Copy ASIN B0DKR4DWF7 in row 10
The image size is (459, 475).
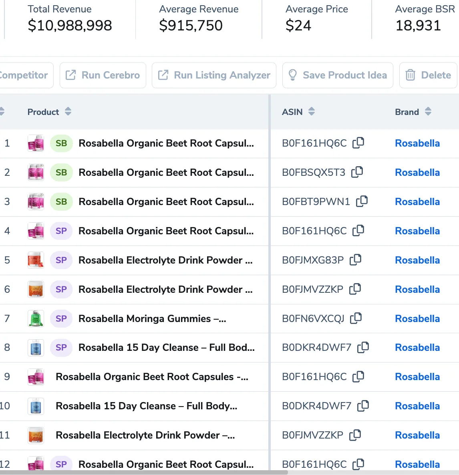click(363, 406)
